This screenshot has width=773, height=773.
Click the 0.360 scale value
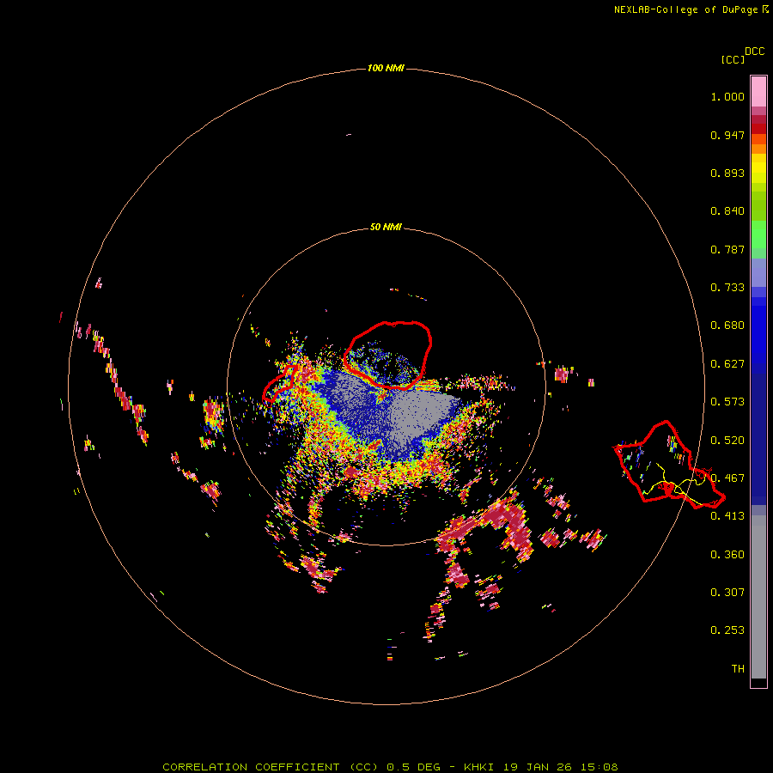[x=727, y=555]
